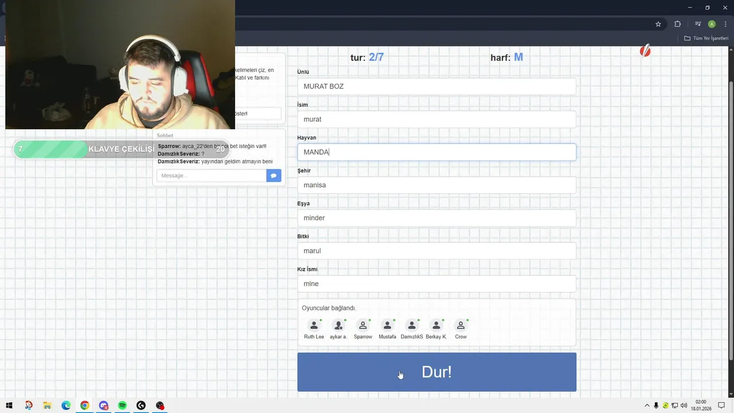The height and width of the screenshot is (413, 734).
Task: Select Sparrow player avatar
Action: 363,326
